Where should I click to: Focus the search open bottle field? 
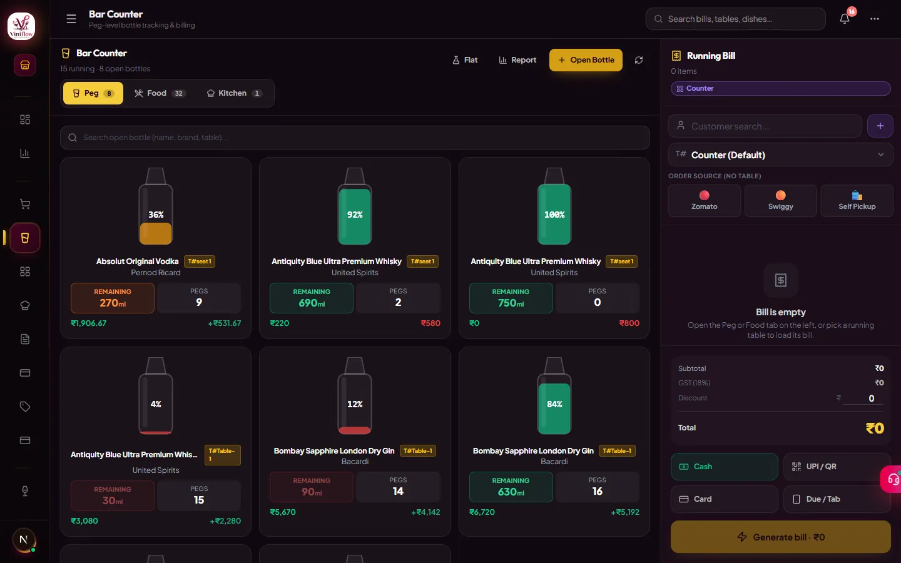355,138
